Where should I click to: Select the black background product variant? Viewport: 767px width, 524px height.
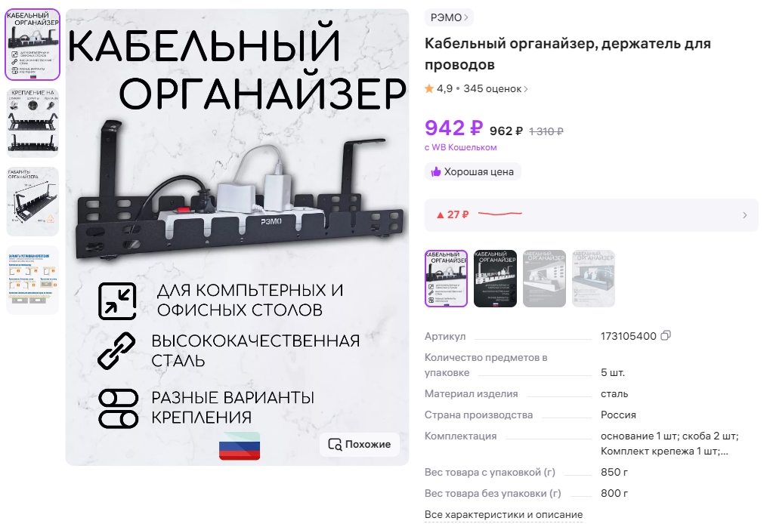[495, 279]
